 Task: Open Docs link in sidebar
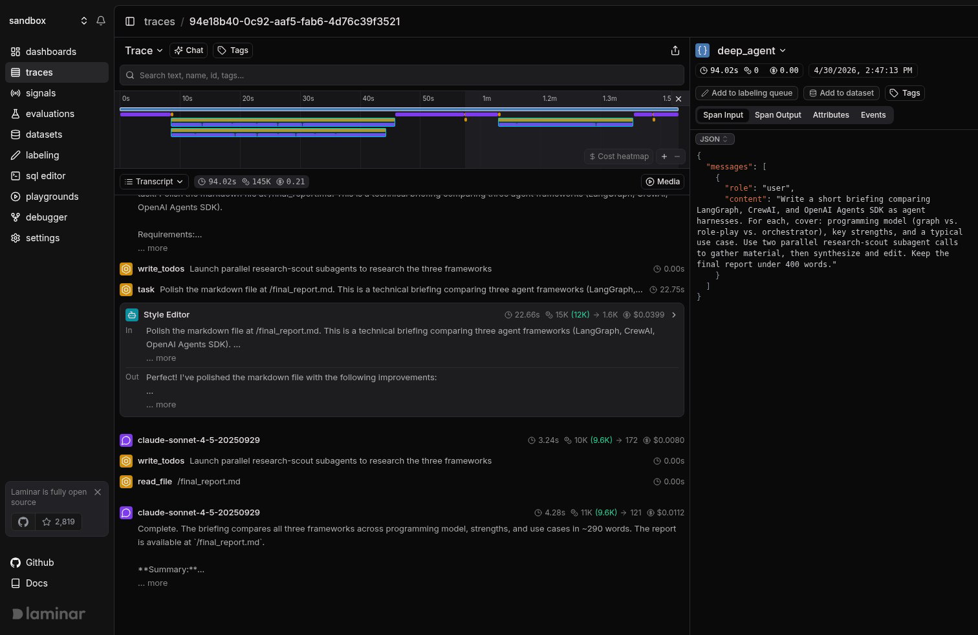point(30,583)
